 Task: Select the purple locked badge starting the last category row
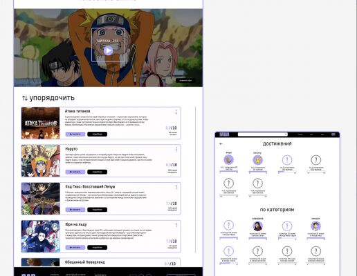228,251
